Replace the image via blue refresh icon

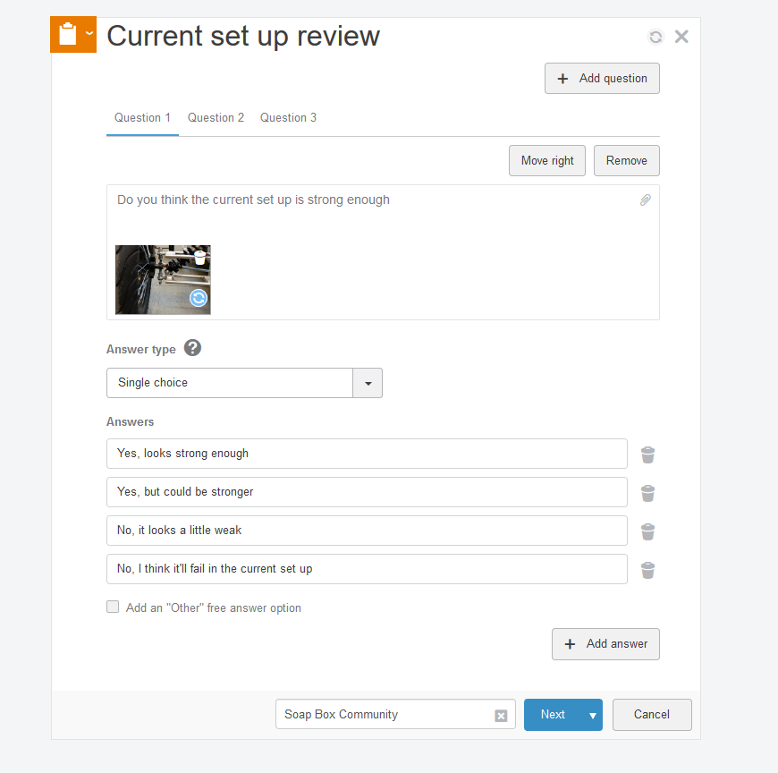pos(199,298)
